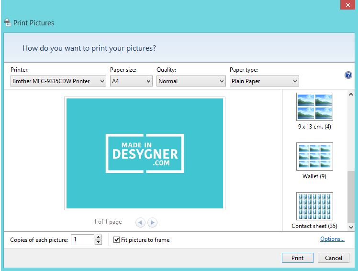358x271 pixels.
Task: Click the blue help question mark icon
Action: coord(348,75)
